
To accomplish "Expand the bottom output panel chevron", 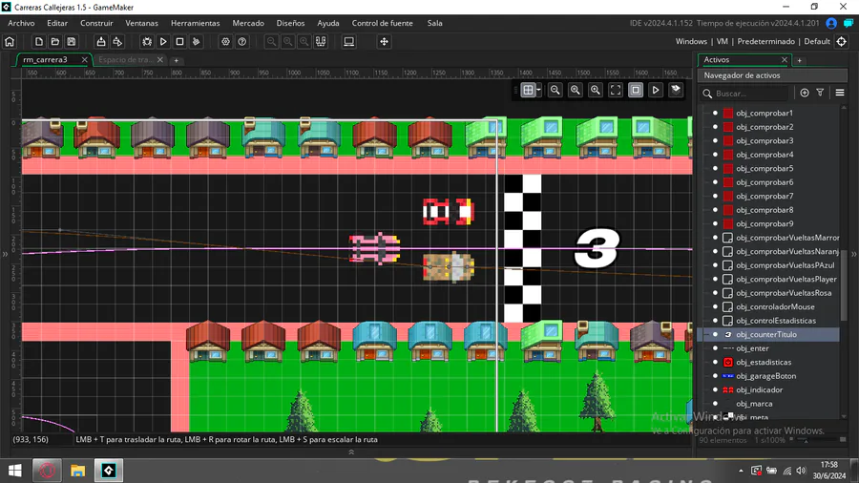I will coord(351,451).
